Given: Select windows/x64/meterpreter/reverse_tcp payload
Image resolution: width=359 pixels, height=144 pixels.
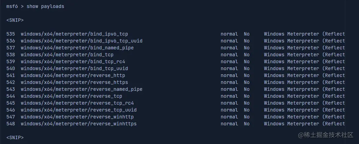Looking at the screenshot, I should pos(71,96).
